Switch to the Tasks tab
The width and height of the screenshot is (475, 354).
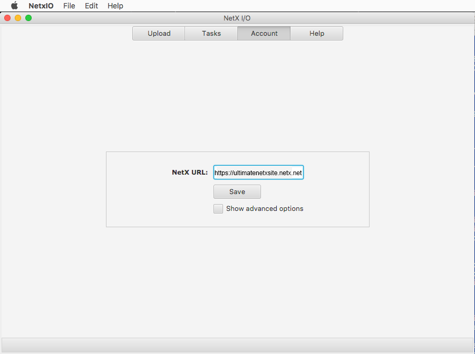point(211,33)
